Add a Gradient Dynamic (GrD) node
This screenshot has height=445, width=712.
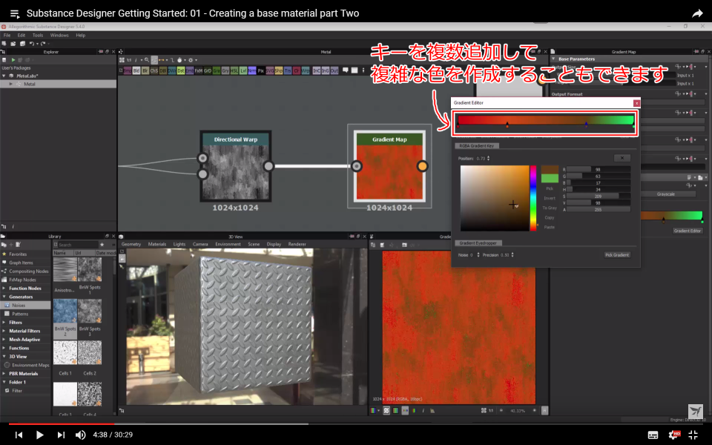(x=208, y=71)
